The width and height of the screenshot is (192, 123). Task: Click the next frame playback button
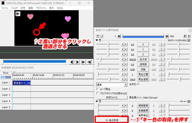click(77, 62)
